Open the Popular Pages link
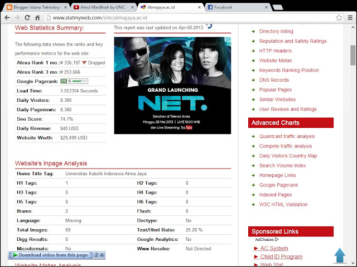357x267 pixels. (x=275, y=90)
